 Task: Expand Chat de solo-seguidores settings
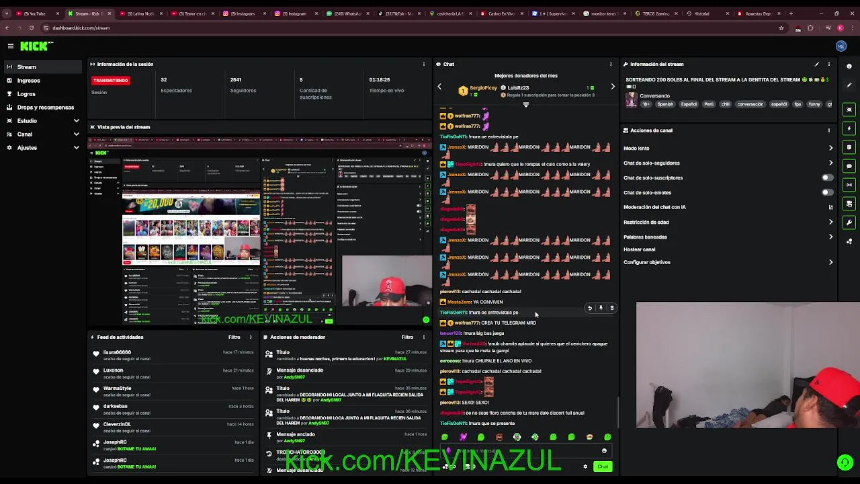click(x=830, y=163)
